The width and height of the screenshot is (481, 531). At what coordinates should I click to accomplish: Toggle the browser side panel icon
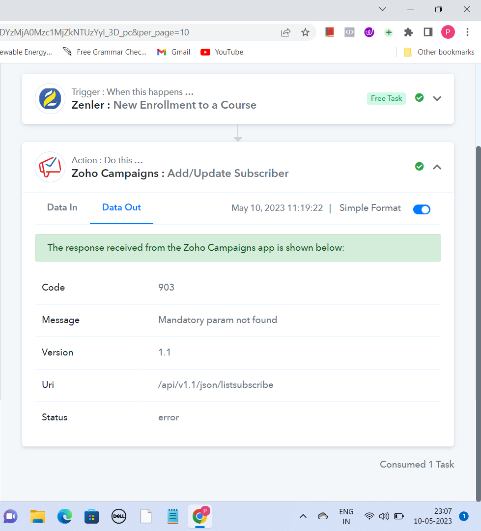tap(428, 32)
